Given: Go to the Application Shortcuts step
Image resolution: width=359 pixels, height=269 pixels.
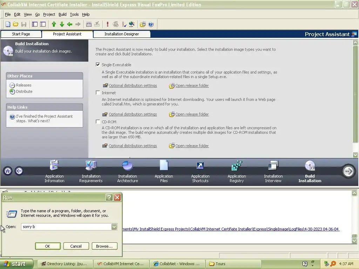Looking at the screenshot, I should click(x=200, y=171).
